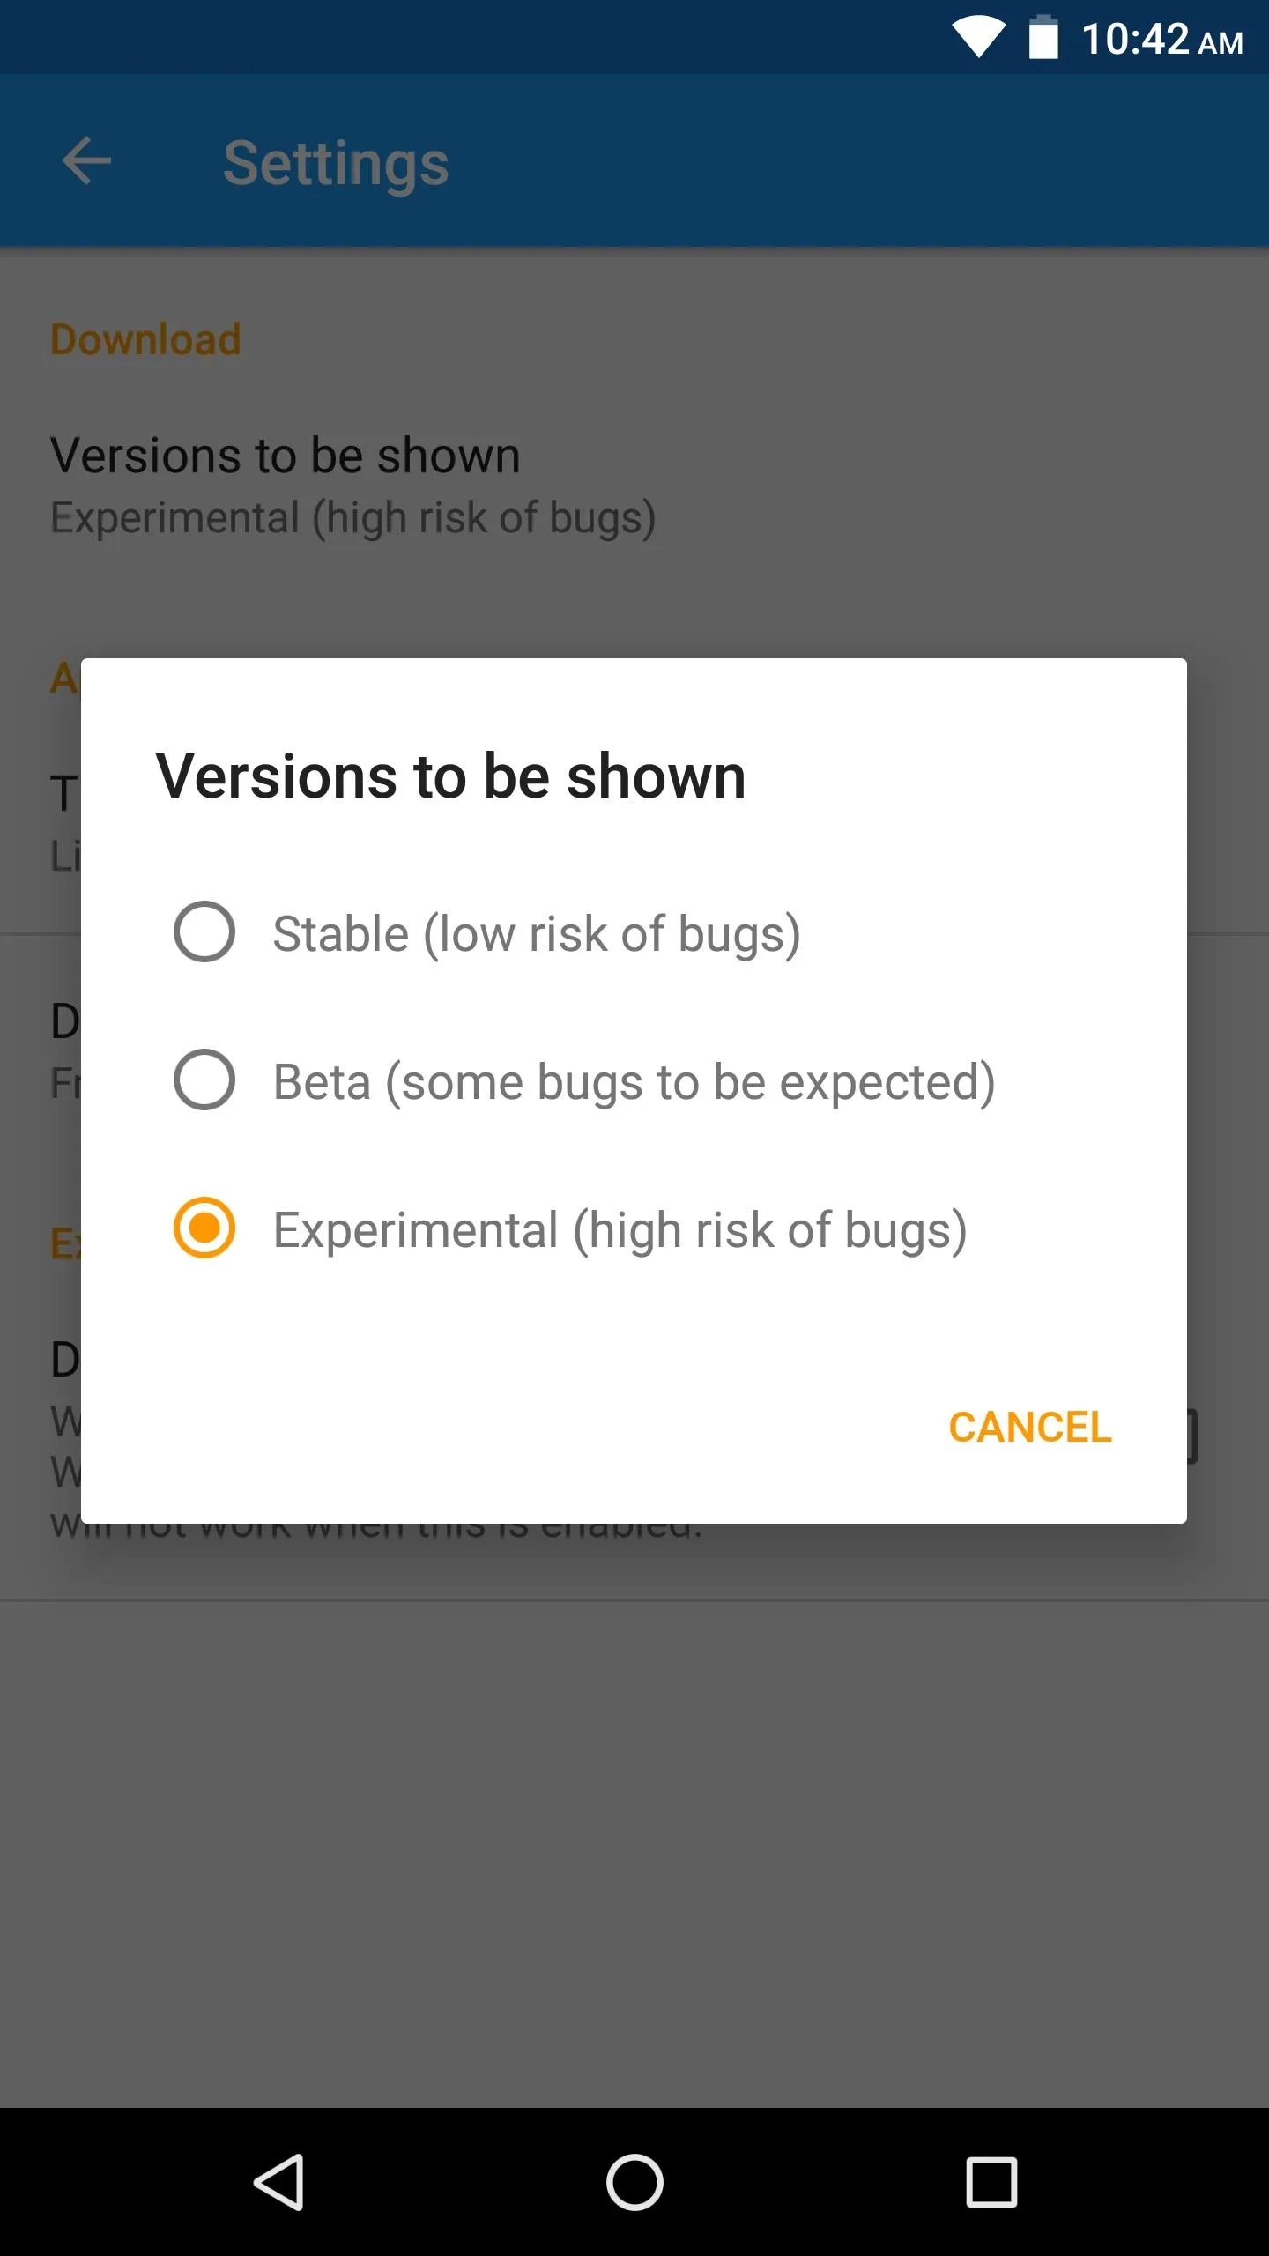Tap the back arrow beside Settings
Image resolution: width=1269 pixels, height=2256 pixels.
click(86, 161)
